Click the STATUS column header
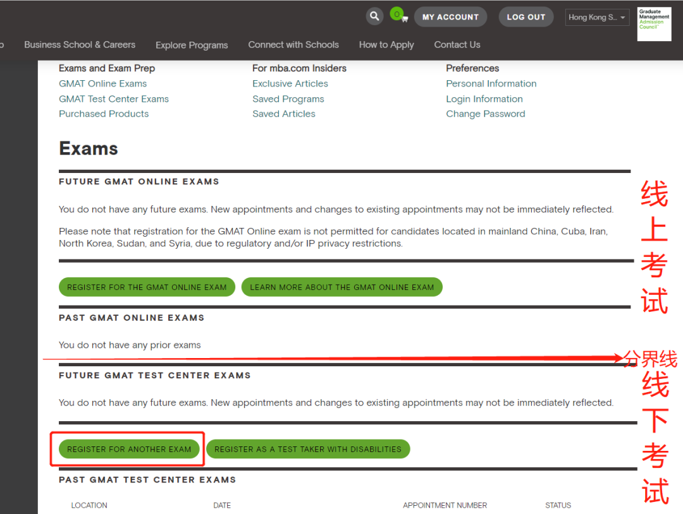 (558, 505)
